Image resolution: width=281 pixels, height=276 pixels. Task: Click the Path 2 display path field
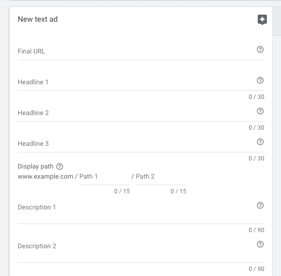[x=161, y=177]
